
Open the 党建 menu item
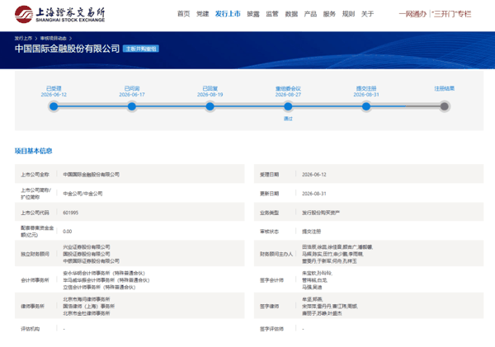tap(202, 14)
